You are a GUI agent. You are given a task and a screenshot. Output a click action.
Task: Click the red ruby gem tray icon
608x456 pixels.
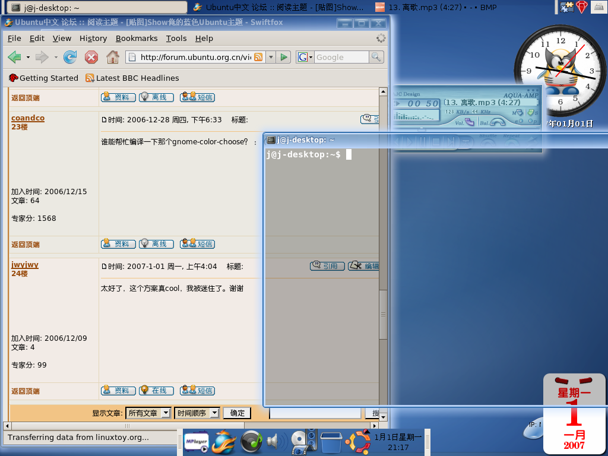(x=582, y=7)
